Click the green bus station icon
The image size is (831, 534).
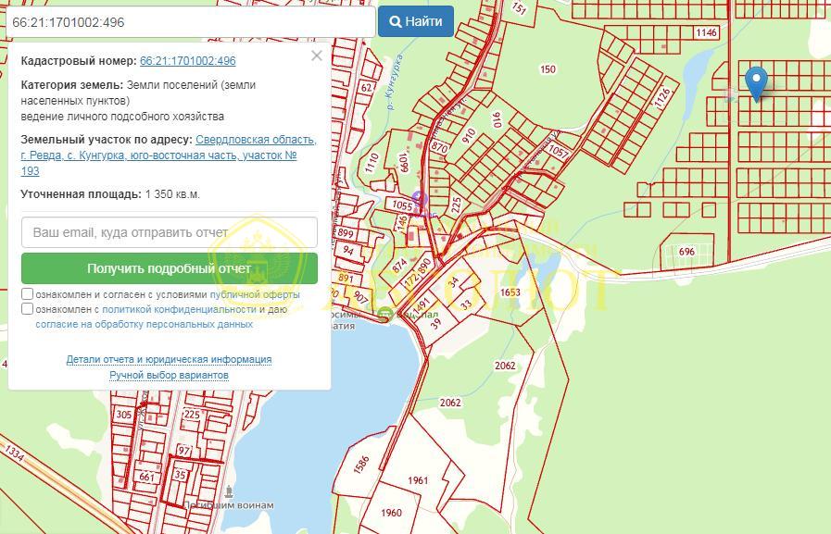click(385, 314)
